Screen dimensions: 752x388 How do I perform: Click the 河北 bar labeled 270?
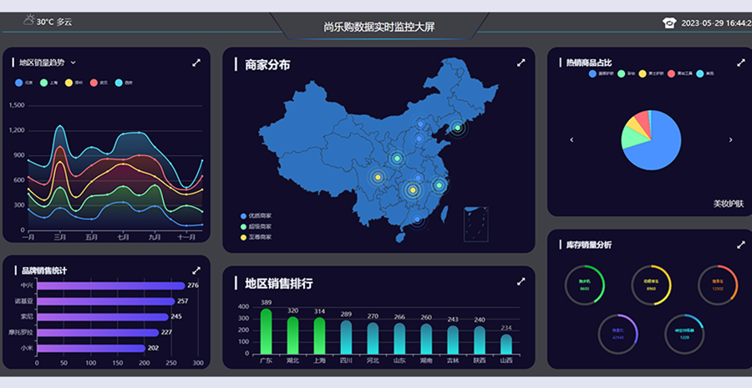pos(373,338)
